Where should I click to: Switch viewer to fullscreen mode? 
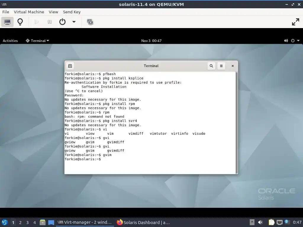click(x=296, y=22)
